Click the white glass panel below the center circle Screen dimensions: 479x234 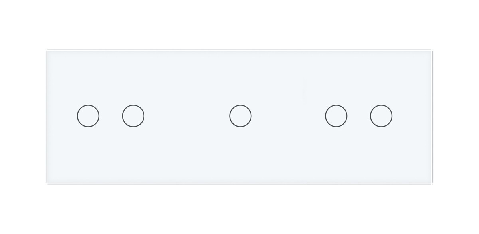[x=240, y=156]
